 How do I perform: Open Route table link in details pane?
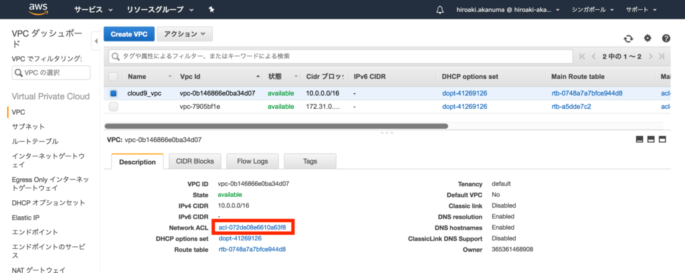tap(252, 250)
